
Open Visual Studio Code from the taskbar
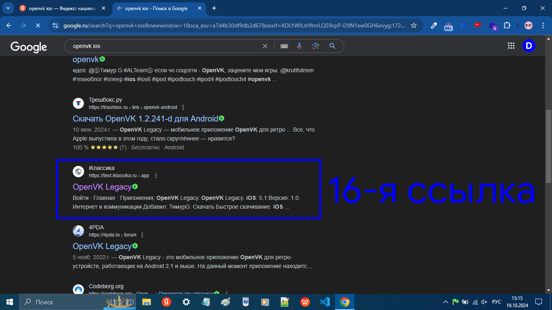coord(324,302)
